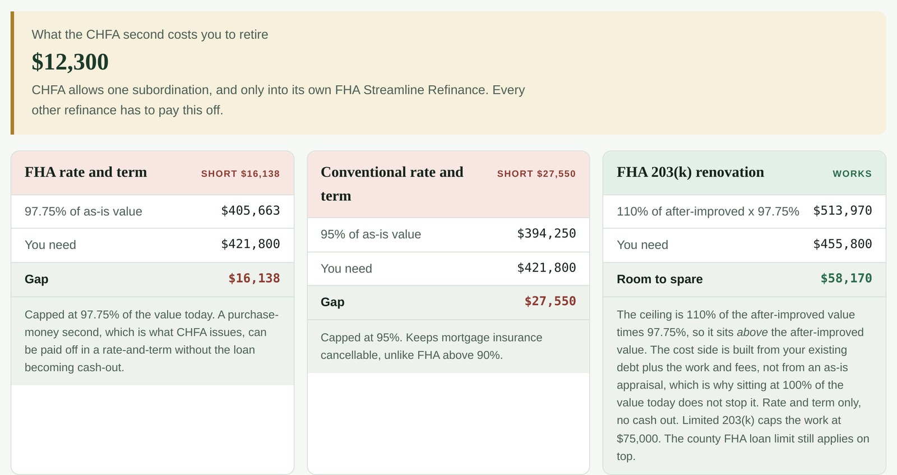897x475 pixels.
Task: Click the $58,170 room to spare amount
Action: click(x=847, y=278)
